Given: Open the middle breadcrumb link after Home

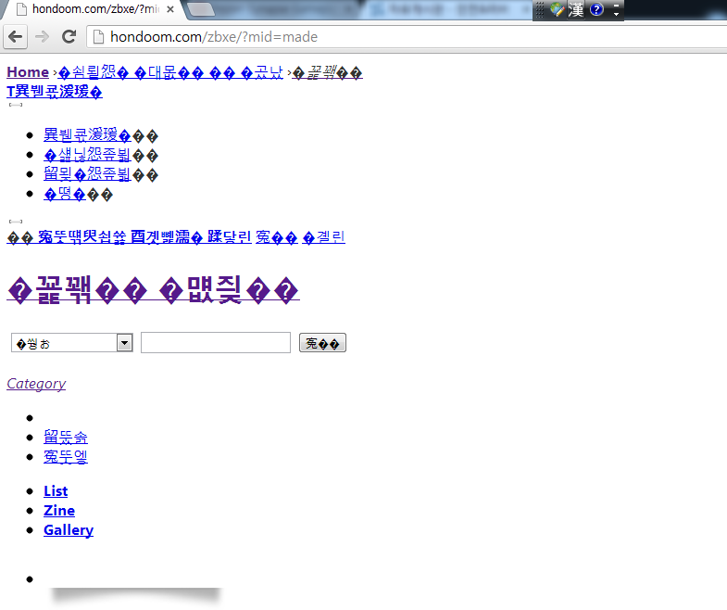Looking at the screenshot, I should coord(170,72).
